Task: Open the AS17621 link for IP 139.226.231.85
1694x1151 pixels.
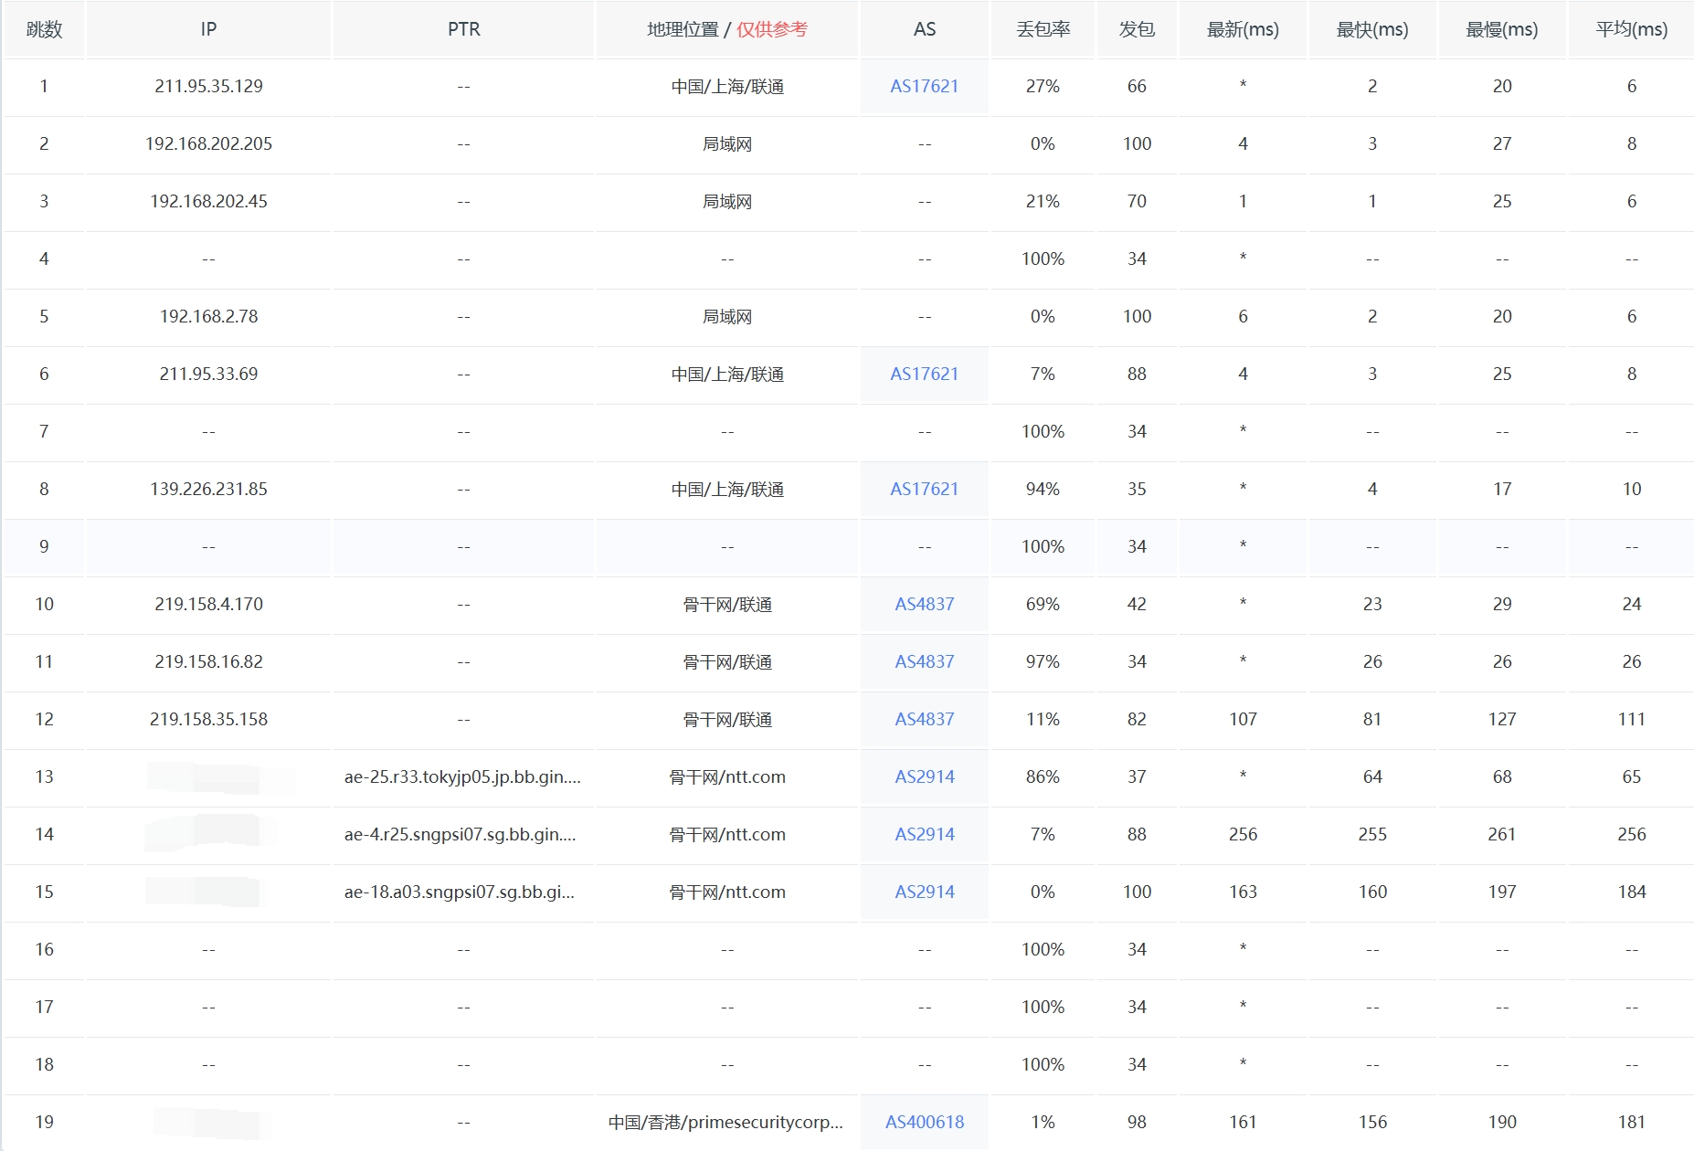Action: click(x=924, y=489)
